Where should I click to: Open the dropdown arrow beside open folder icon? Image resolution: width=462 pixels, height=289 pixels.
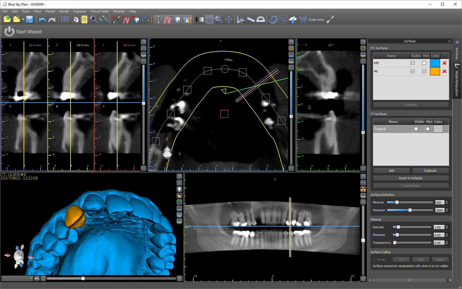pyautogui.click(x=23, y=19)
